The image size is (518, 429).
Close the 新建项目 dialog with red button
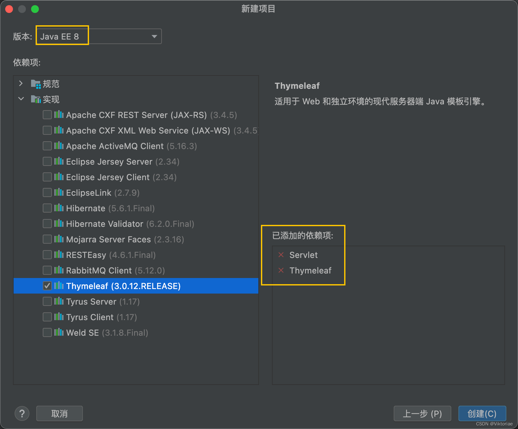[9, 9]
